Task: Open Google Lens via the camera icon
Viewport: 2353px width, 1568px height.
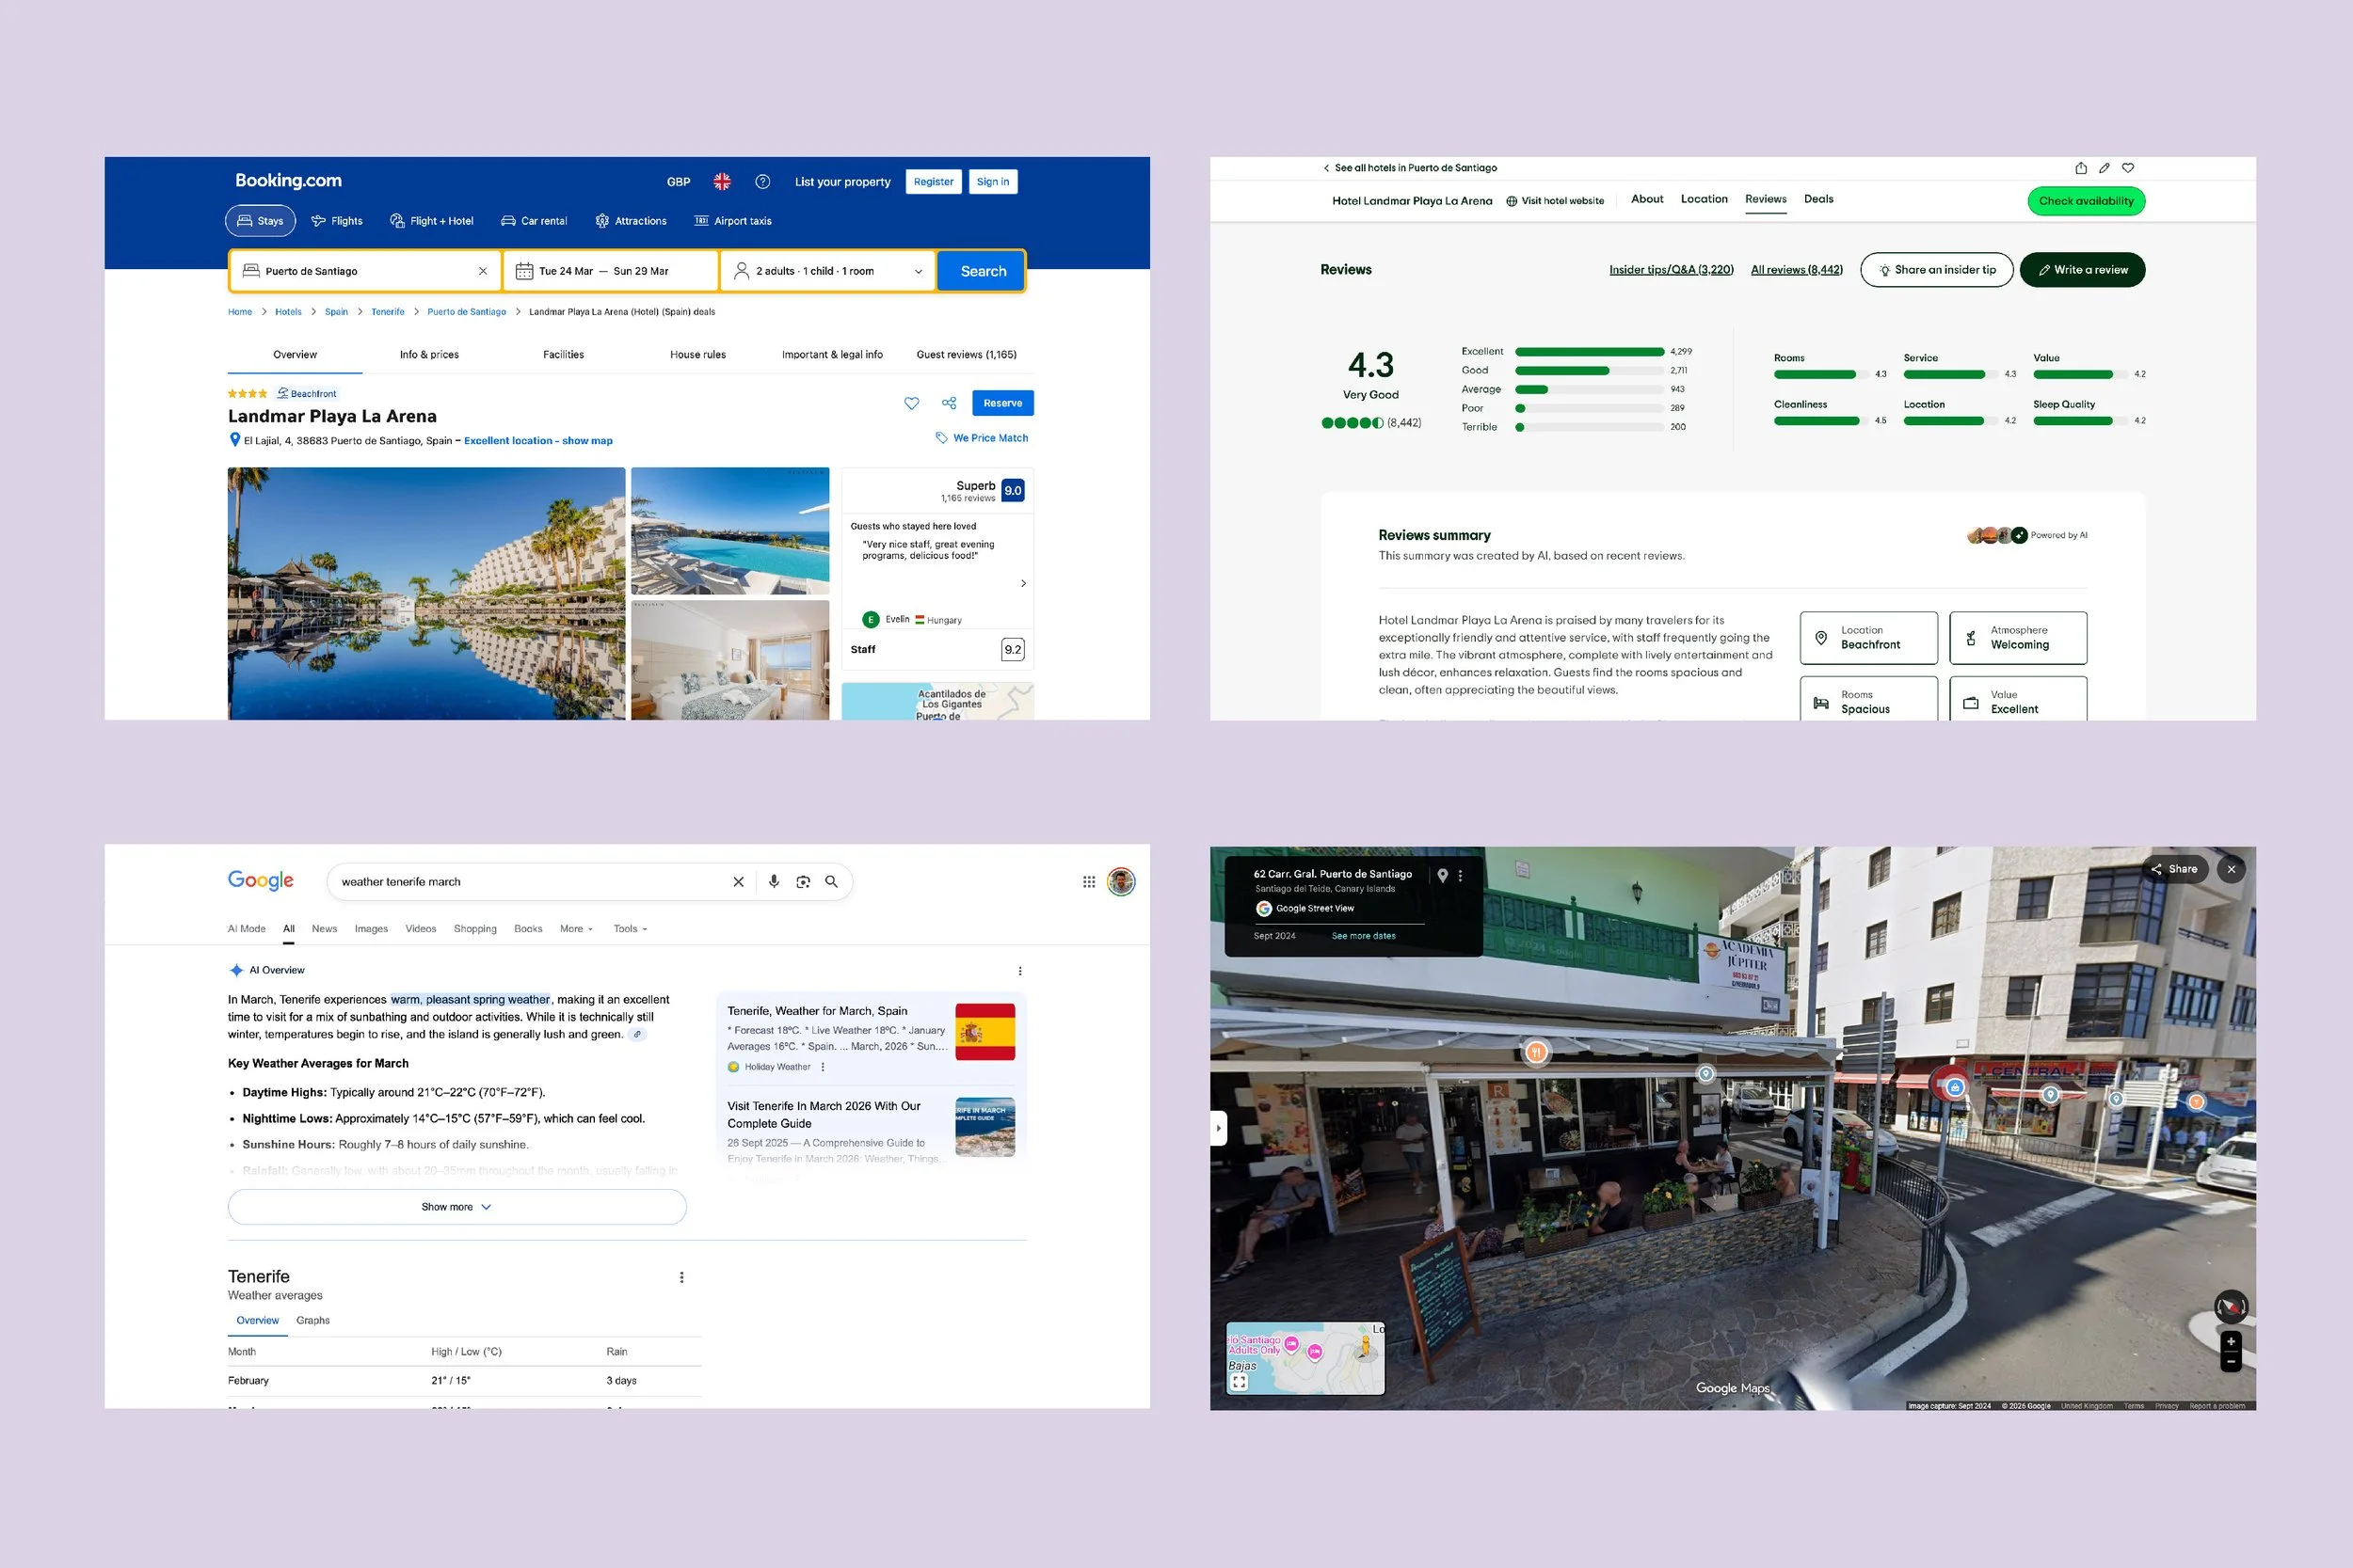Action: pos(804,881)
